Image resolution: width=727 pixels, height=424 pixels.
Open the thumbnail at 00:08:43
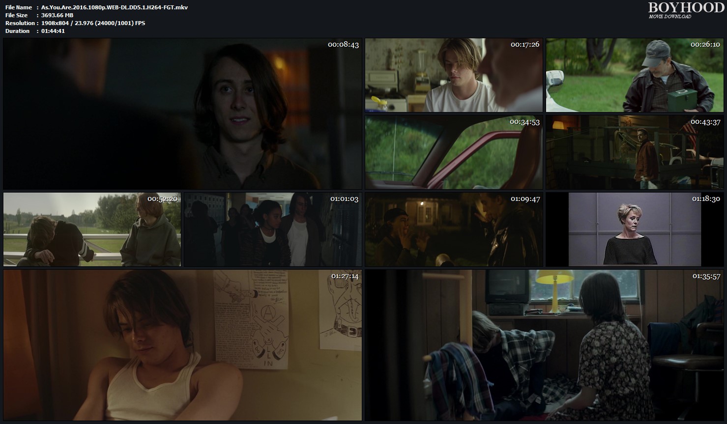(x=182, y=114)
